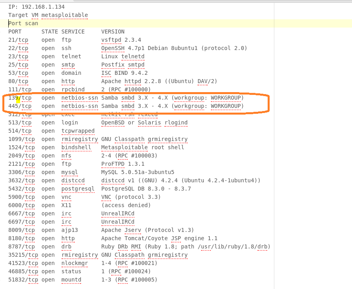Click "Postfix smtpd" on port 25 line
This screenshot has height=289, width=352.
[x=123, y=65]
